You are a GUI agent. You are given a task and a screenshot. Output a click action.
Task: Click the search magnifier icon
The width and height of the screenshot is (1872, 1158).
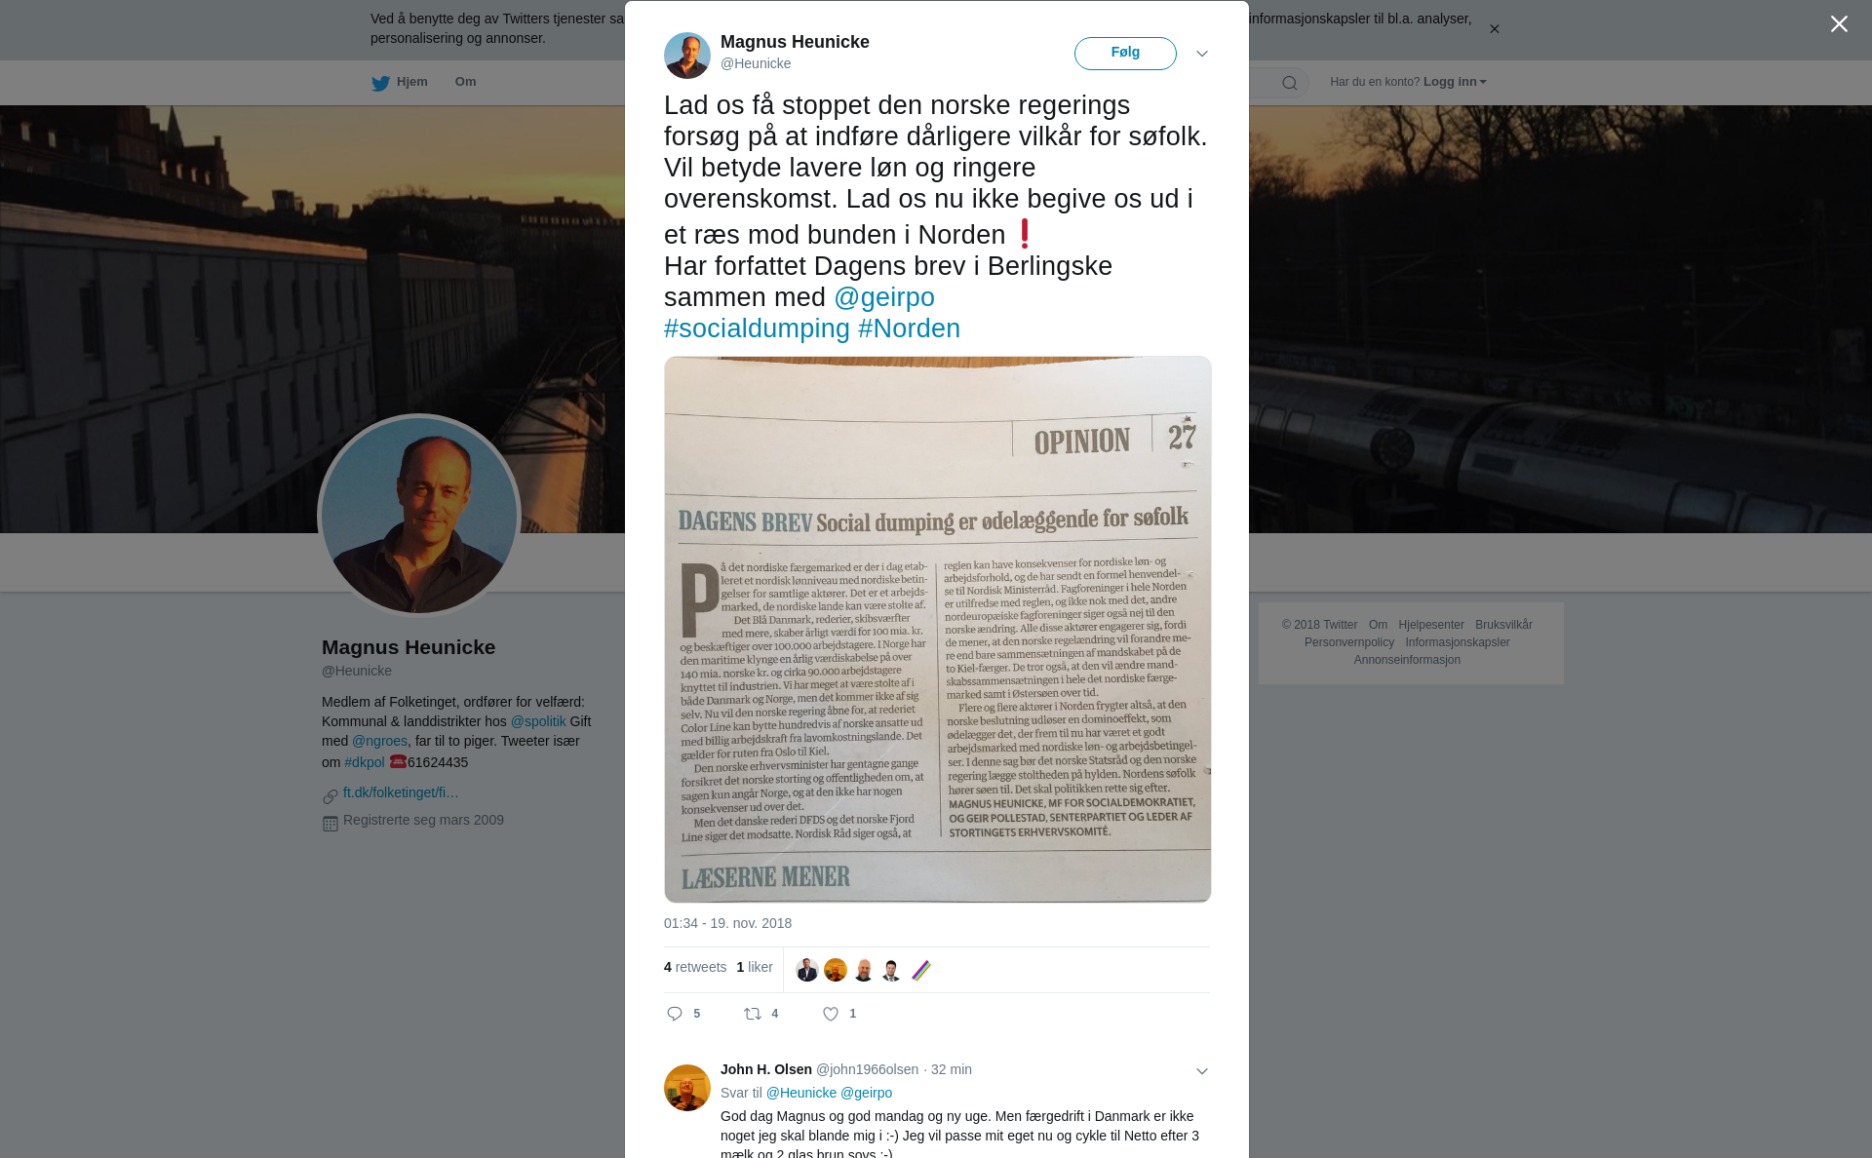(x=1290, y=83)
